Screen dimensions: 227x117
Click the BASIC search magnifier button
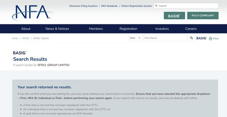tap(191, 38)
